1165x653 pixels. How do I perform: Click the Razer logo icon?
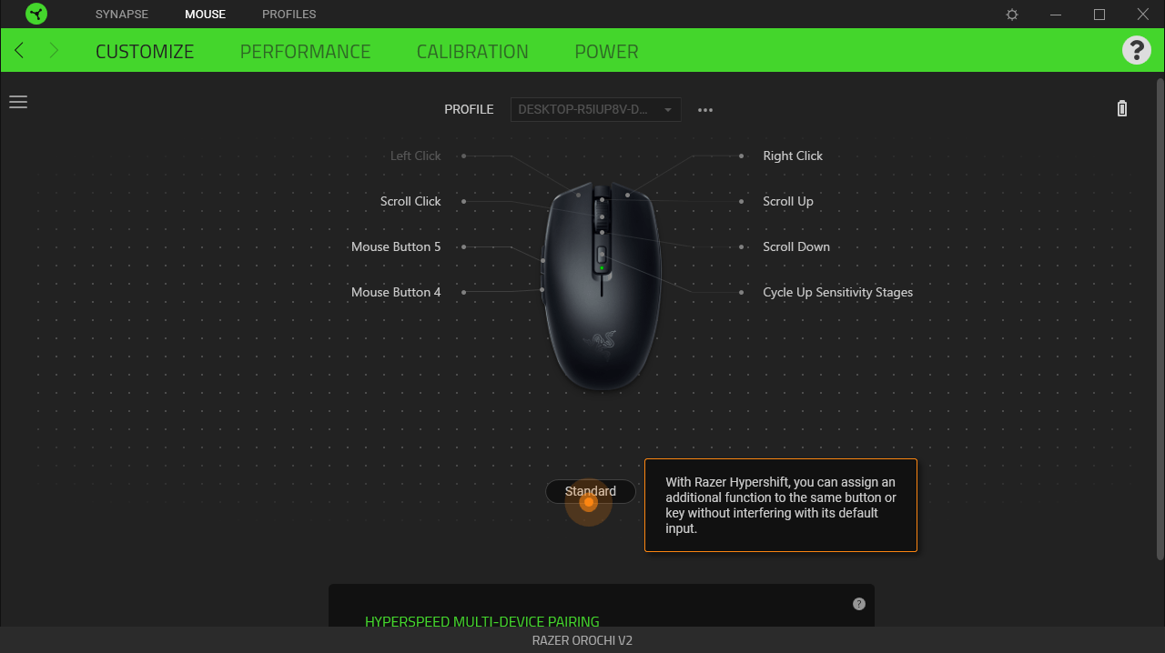coord(36,14)
